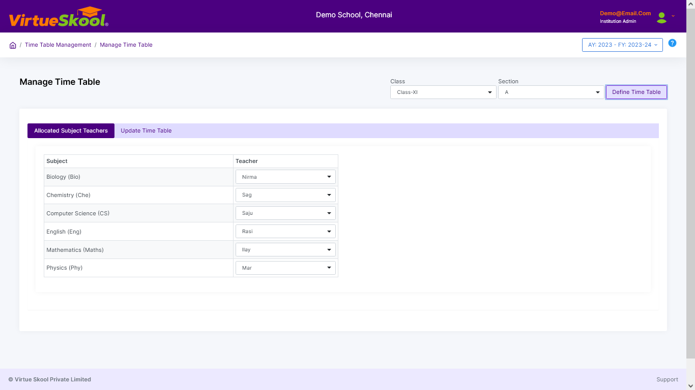Click the VirtueSkool logo
Viewport: 695px width, 390px height.
coord(59,17)
